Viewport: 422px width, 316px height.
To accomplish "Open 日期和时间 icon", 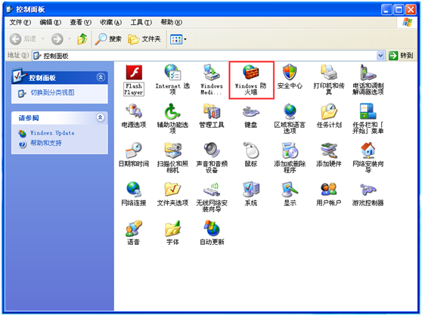I will pos(134,155).
